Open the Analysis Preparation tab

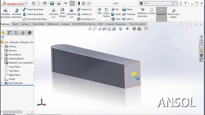[116, 24]
